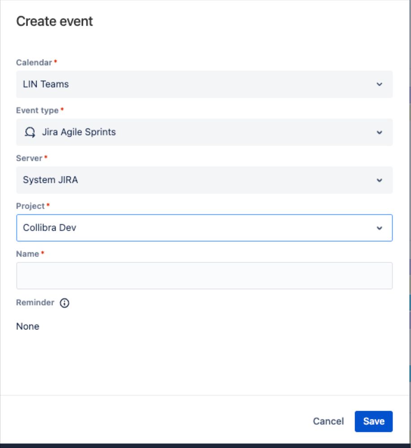
Task: Click the chevron arrow in Project field
Action: tap(379, 228)
